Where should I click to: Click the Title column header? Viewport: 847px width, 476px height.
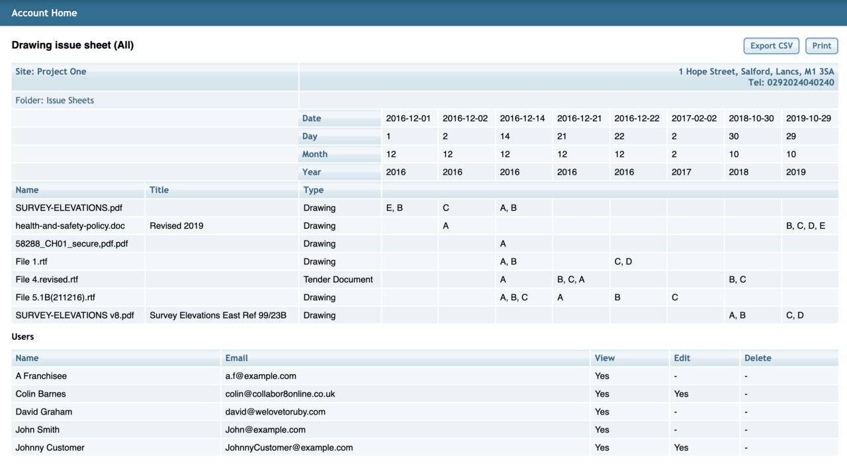159,190
